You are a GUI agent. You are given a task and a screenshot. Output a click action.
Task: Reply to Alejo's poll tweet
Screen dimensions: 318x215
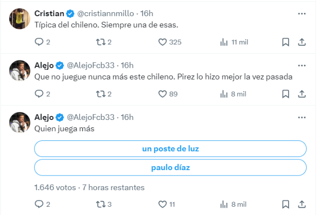[40, 204]
